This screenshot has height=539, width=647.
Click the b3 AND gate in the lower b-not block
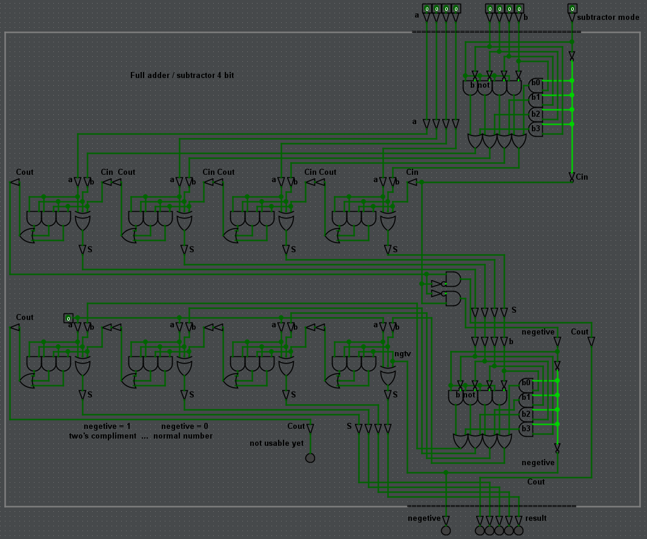[526, 426]
